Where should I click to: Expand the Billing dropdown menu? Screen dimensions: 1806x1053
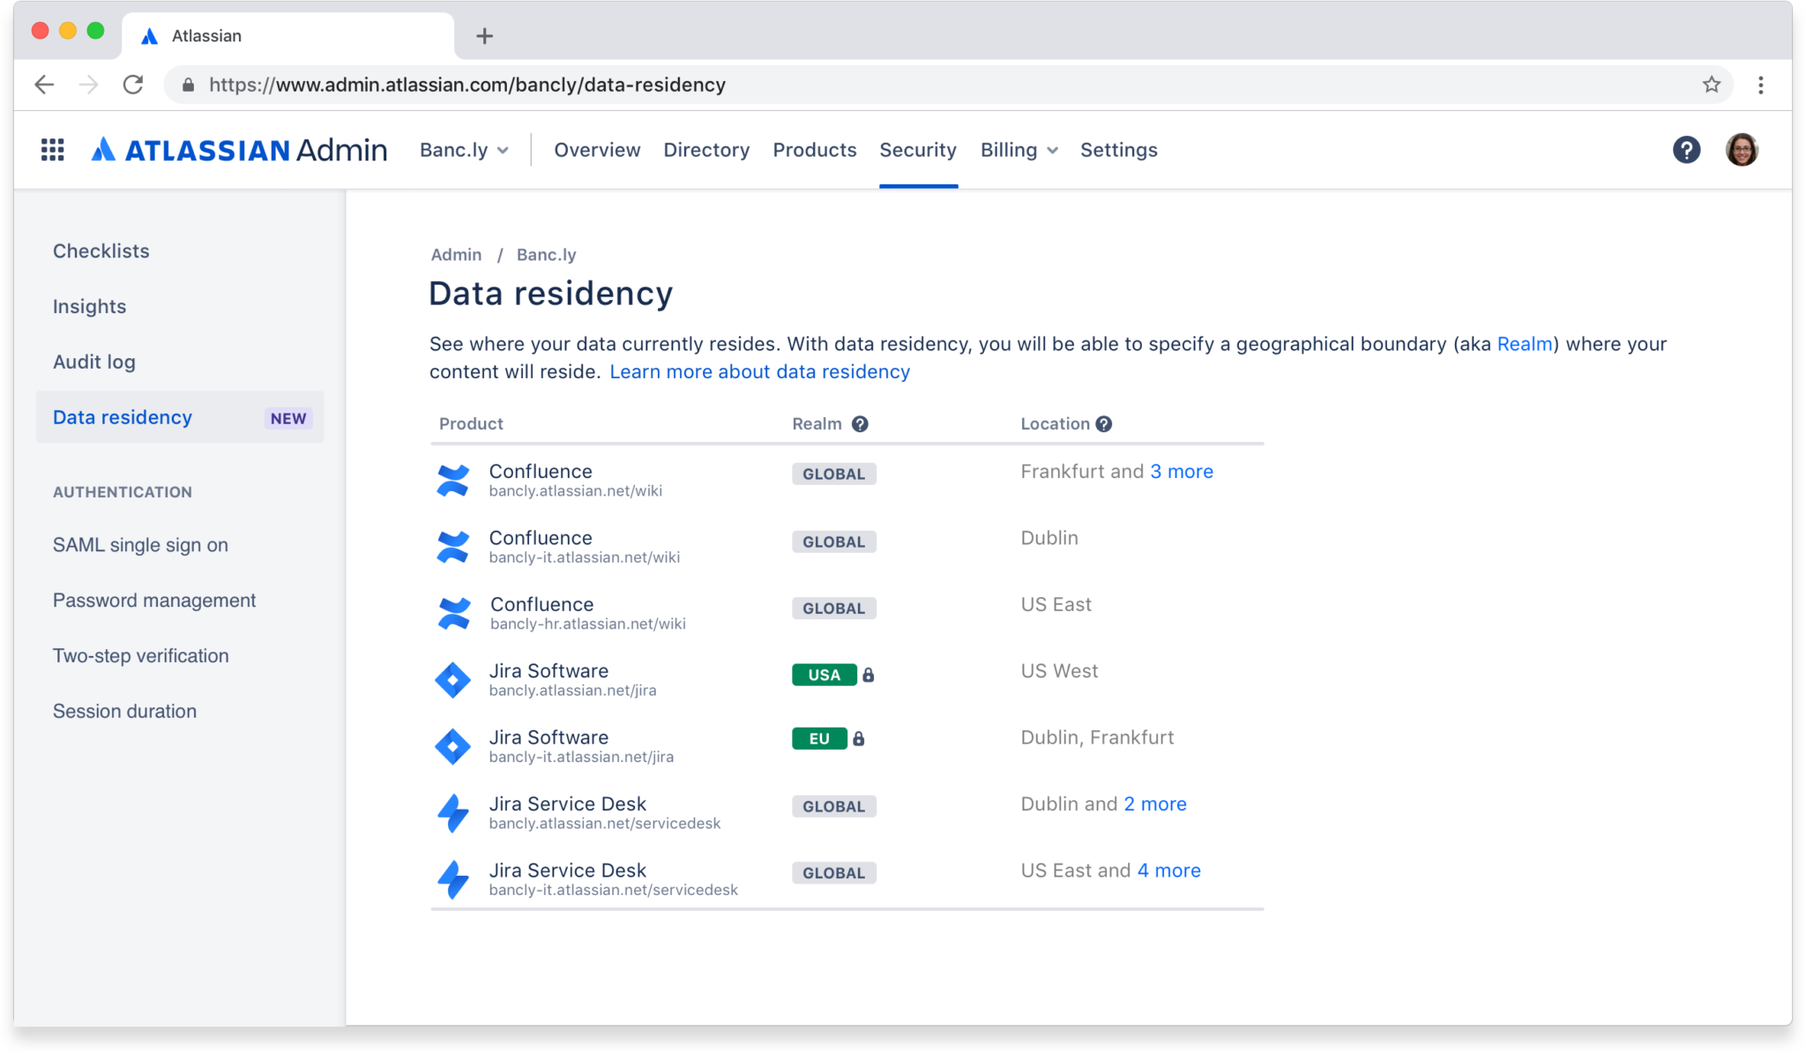[1019, 150]
